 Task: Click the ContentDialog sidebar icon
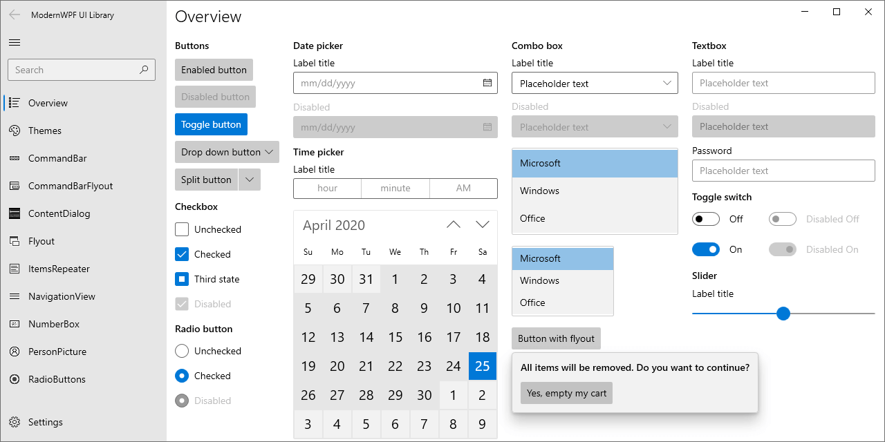tap(15, 213)
